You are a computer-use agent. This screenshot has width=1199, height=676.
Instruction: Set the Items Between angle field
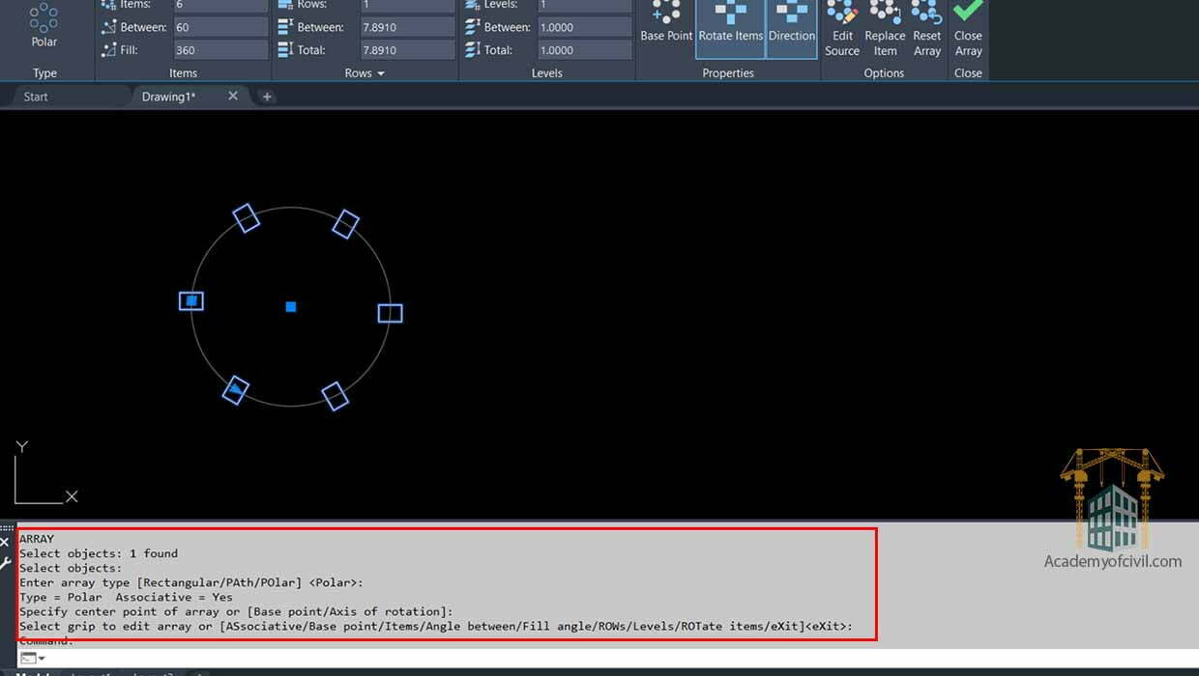pos(220,27)
